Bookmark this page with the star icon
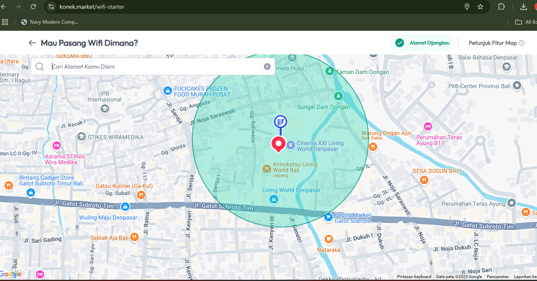537x281 pixels. [x=480, y=7]
